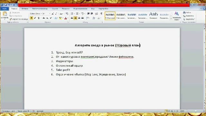The width and height of the screenshot is (206, 116).
Task: Click the yellow text highlight color button
Action: click(x=60, y=18)
